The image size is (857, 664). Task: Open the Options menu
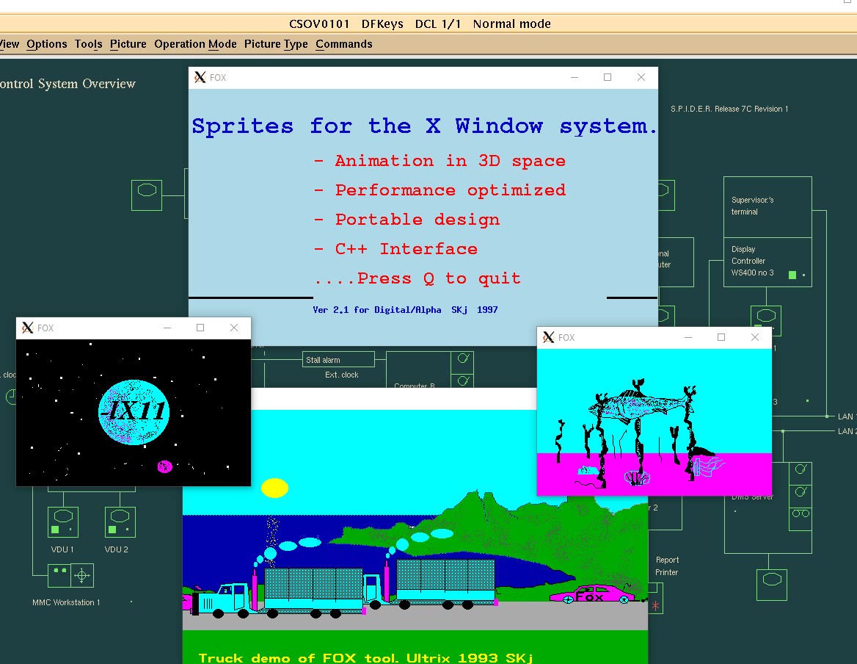[46, 44]
